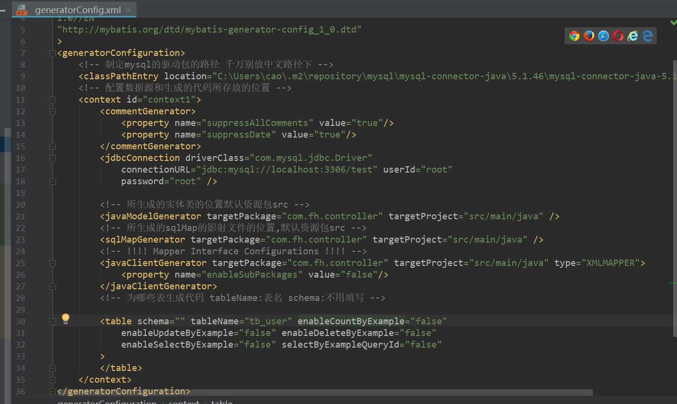Fold at closing javaClientGenerator marker on line 27
Viewport: 677px width, 404px height.
53,286
